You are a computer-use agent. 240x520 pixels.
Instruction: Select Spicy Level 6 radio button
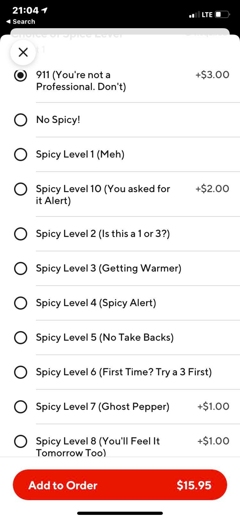point(20,372)
